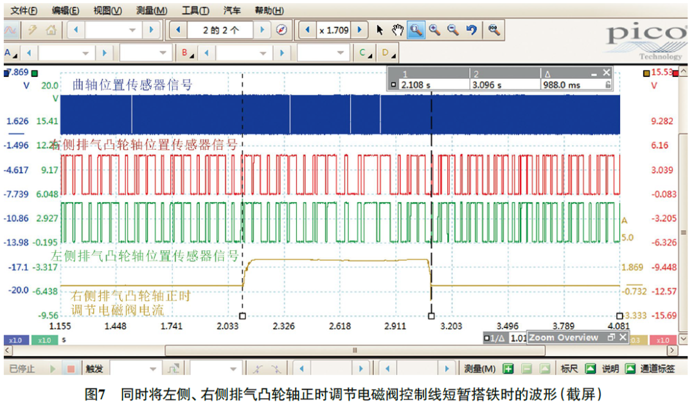Open the buffer navigator compass icon
The height and width of the screenshot is (405, 694).
(281, 30)
